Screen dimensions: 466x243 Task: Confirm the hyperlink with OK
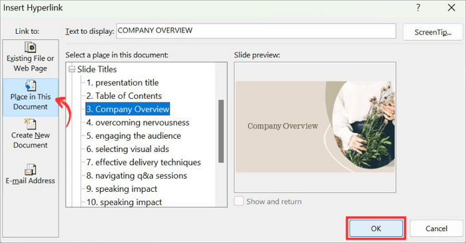tap(376, 228)
